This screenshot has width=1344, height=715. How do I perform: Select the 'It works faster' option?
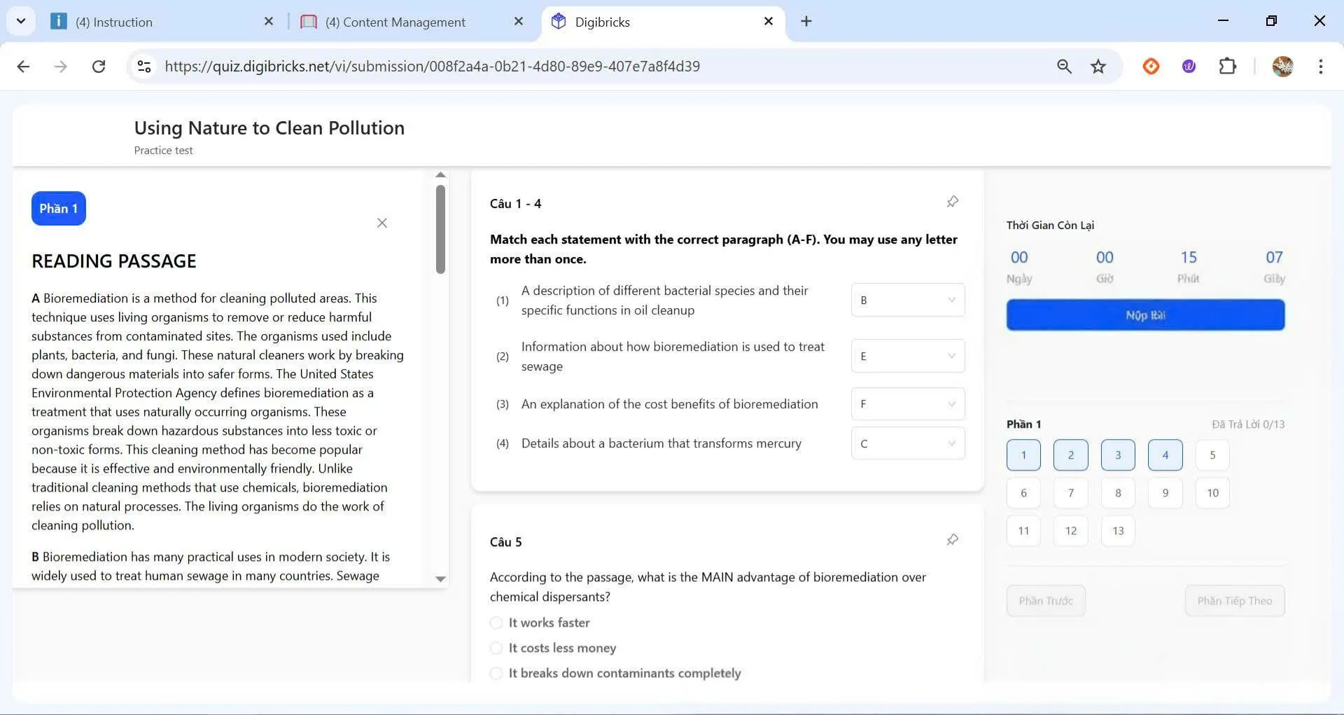click(x=496, y=623)
